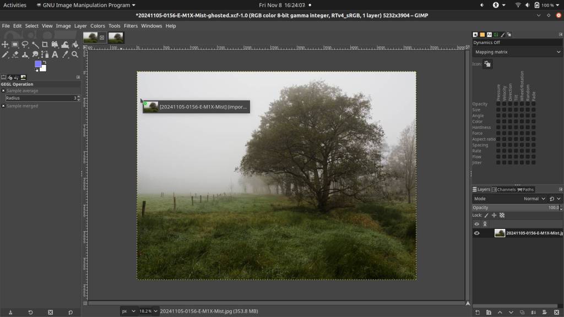Restore tool preset in tool options
Viewport: 564px width, 317px height.
point(31,313)
